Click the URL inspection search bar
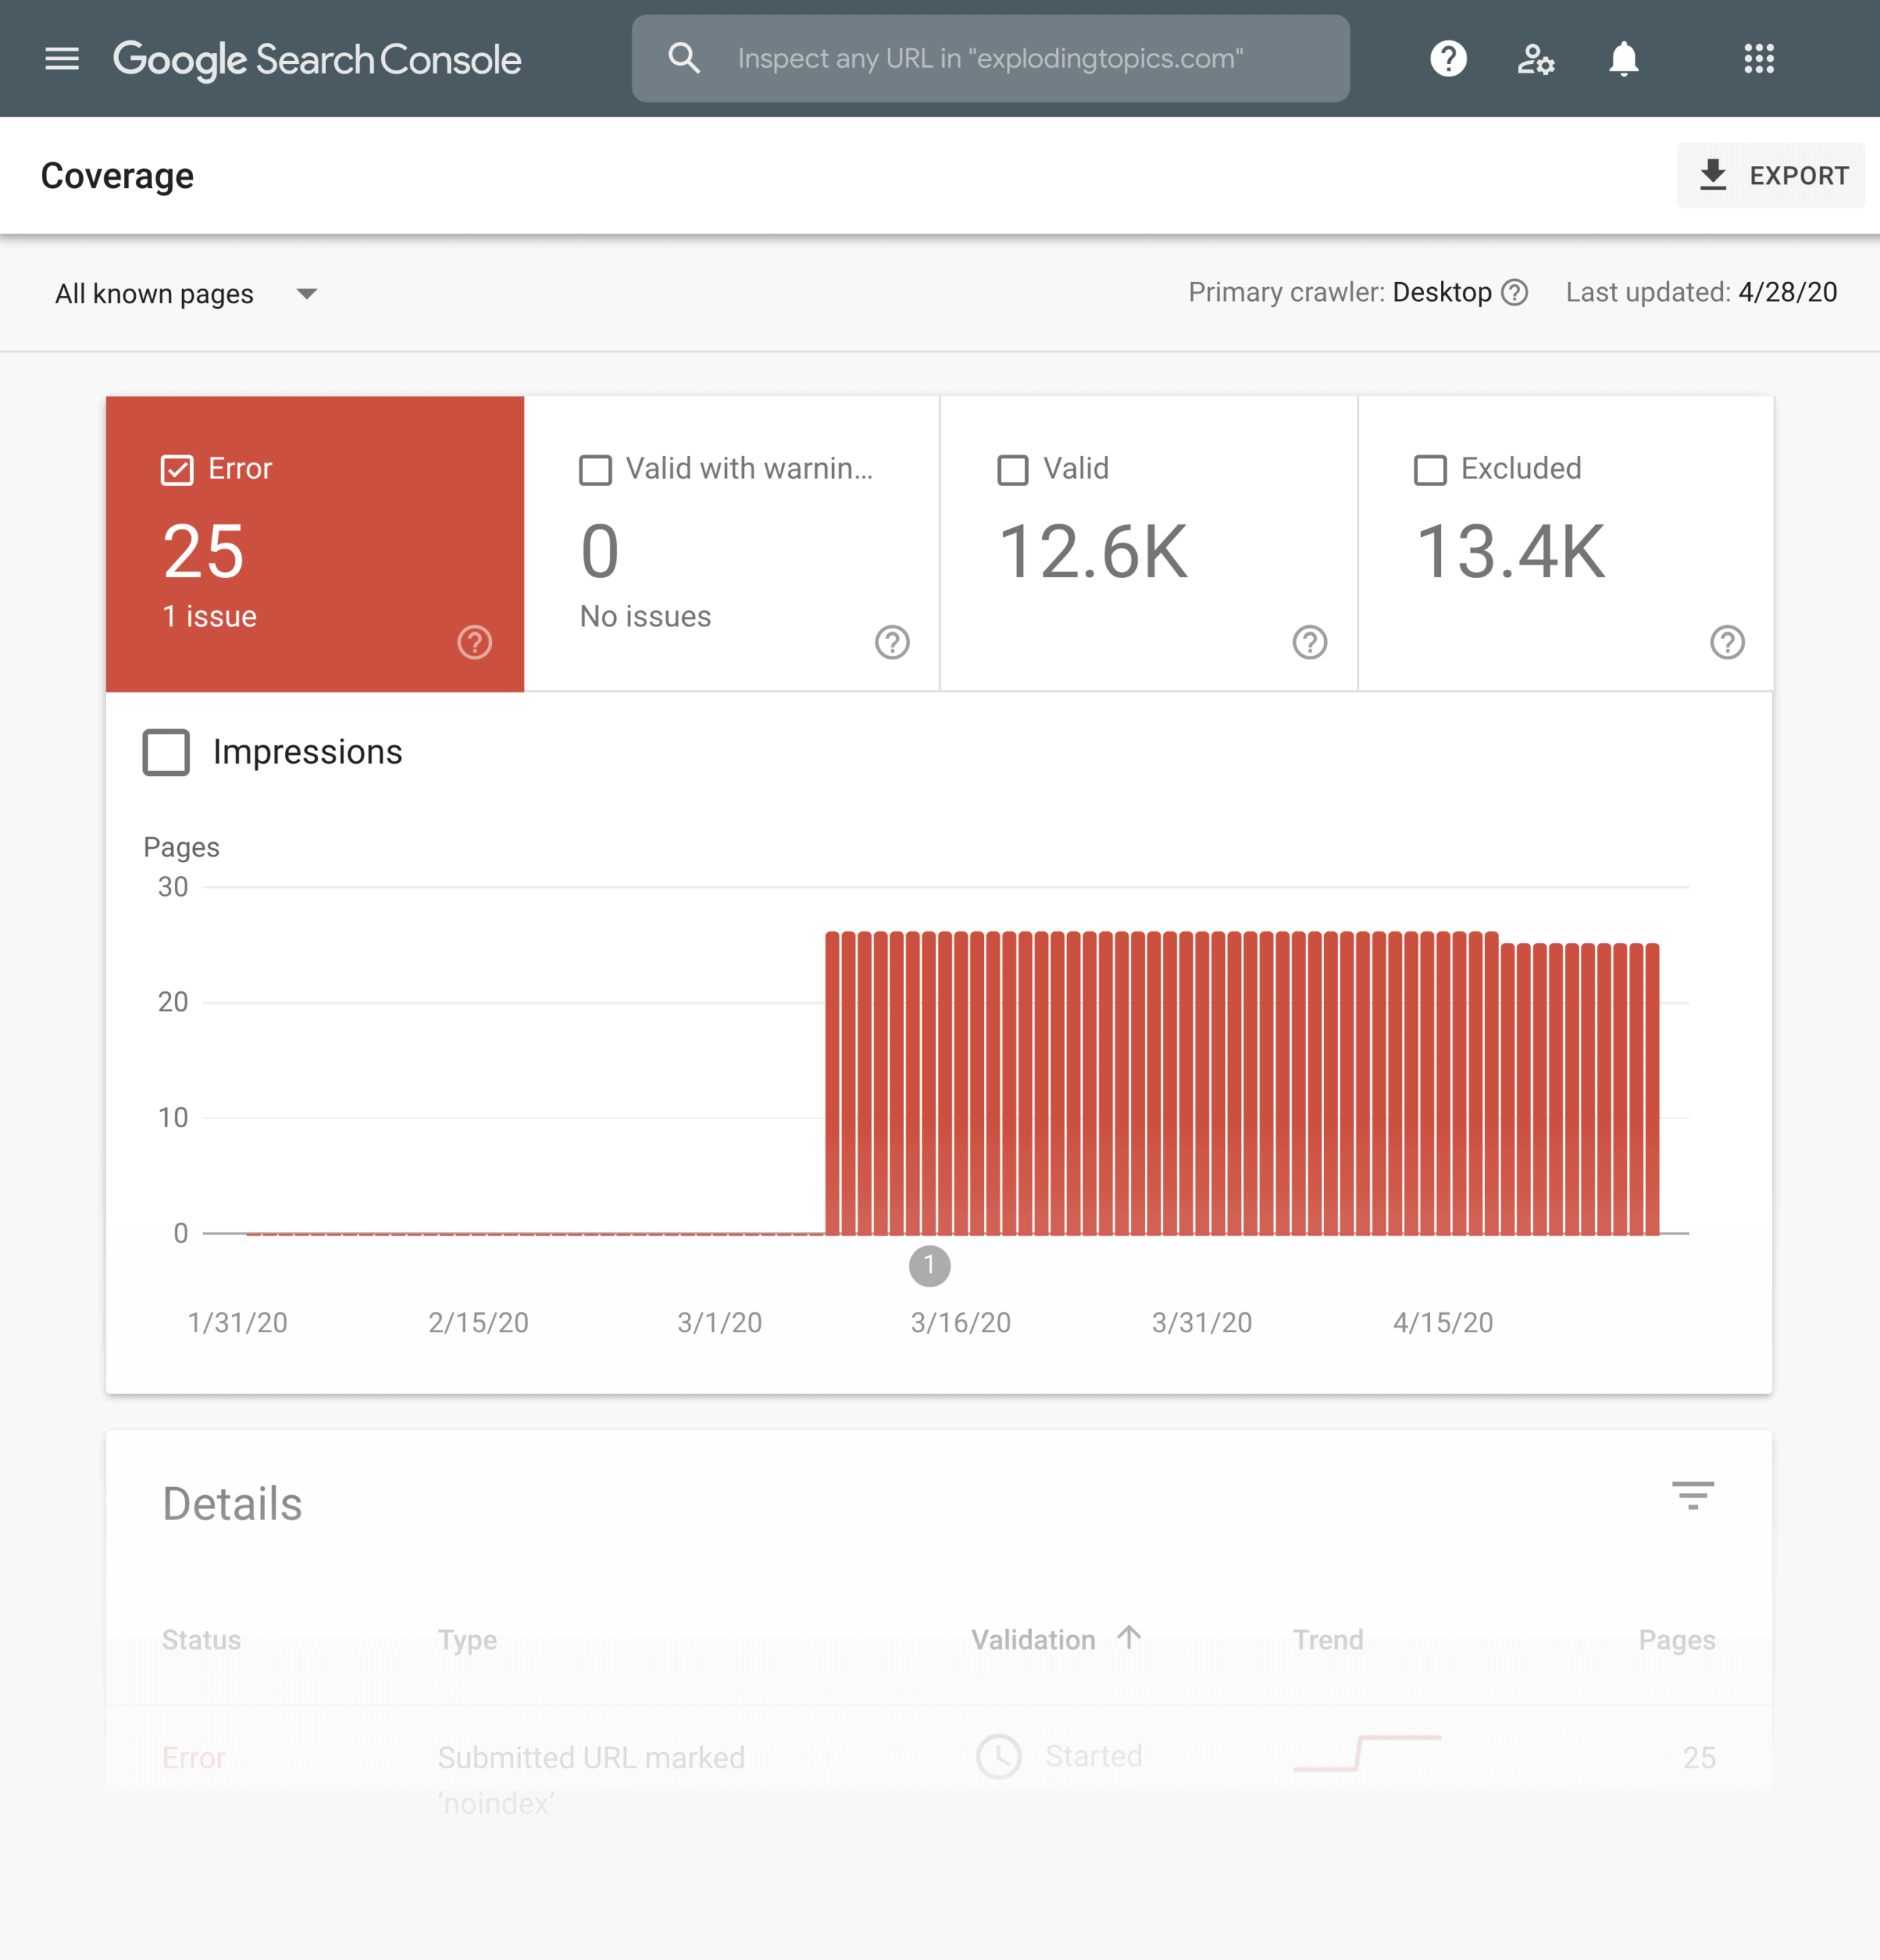The width and height of the screenshot is (1880, 1960). [x=990, y=58]
